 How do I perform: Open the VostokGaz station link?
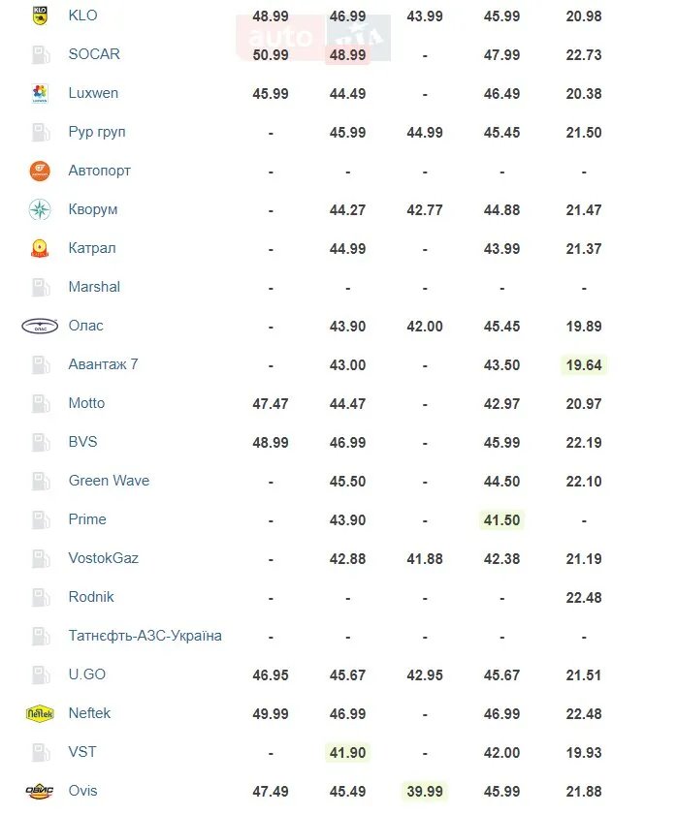point(104,558)
